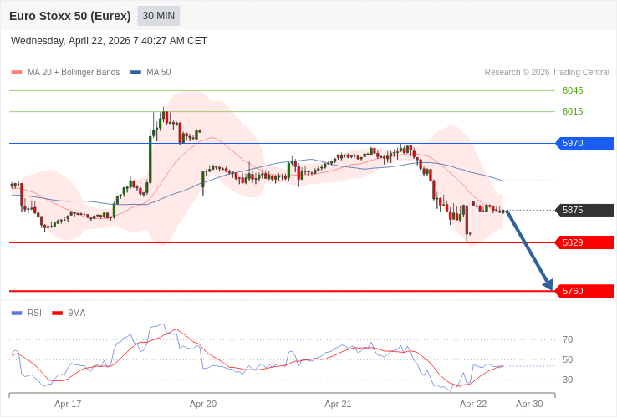This screenshot has height=418, width=617.
Task: Click the green 6015 resistance level label
Action: 573,111
